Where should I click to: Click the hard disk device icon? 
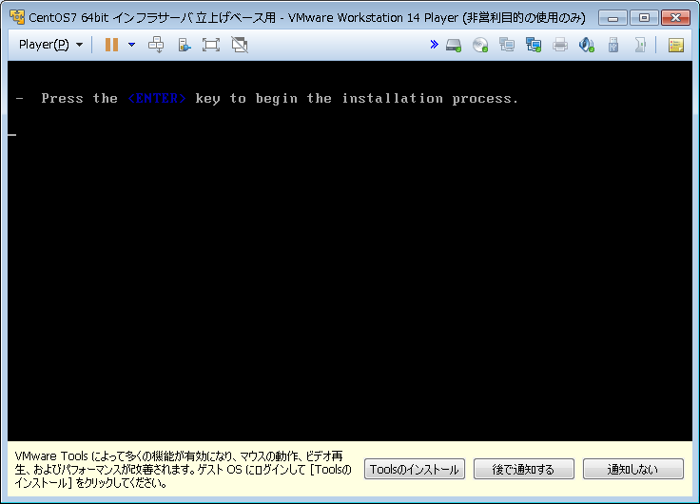[x=454, y=45]
